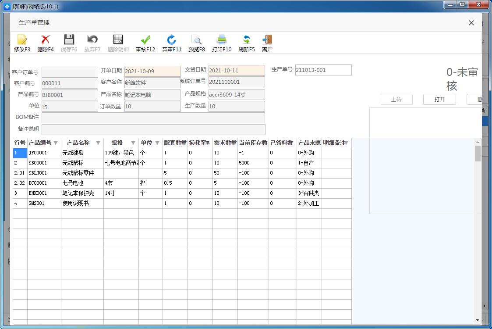
Task: Click the 客户编号 field 000011
Action: coord(70,83)
